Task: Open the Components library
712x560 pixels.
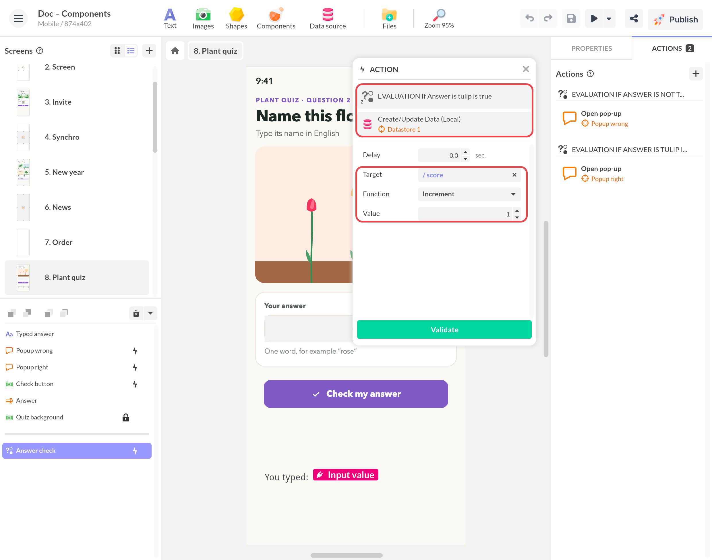Action: pos(276,18)
